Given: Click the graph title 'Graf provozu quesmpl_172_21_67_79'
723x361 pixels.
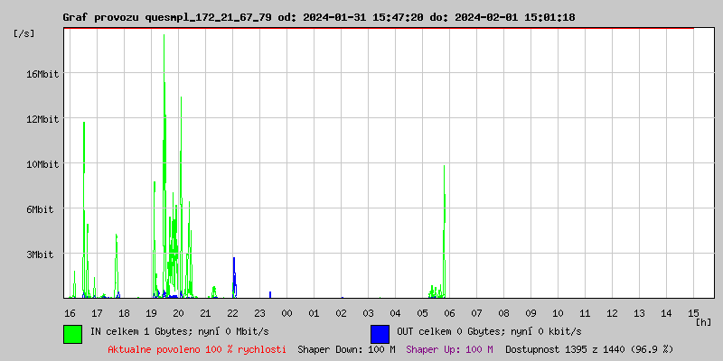Looking at the screenshot, I should coord(167,17).
